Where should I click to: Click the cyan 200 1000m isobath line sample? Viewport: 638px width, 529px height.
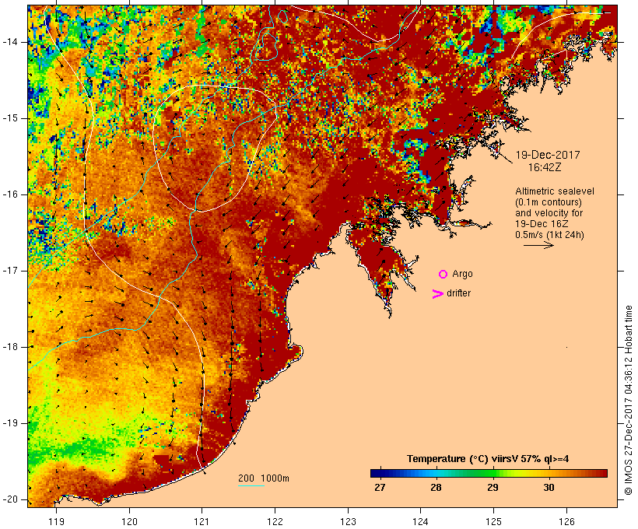tap(251, 485)
